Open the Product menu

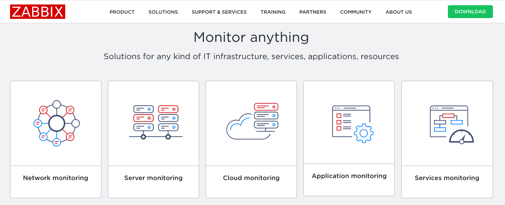click(122, 12)
